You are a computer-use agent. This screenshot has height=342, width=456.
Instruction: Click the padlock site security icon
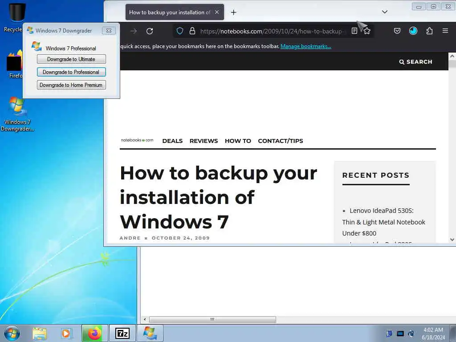[192, 31]
